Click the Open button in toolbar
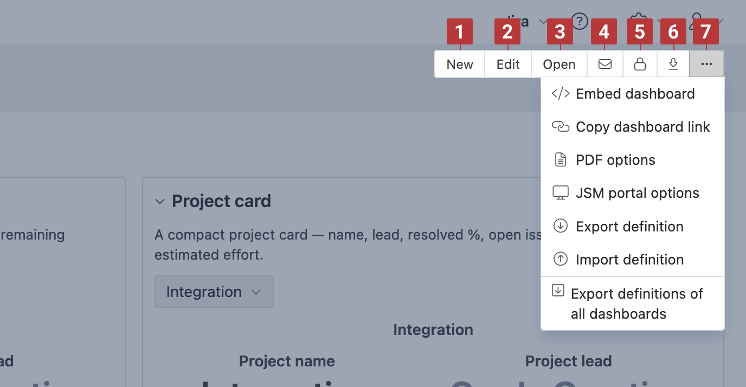This screenshot has height=387, width=746. click(559, 64)
